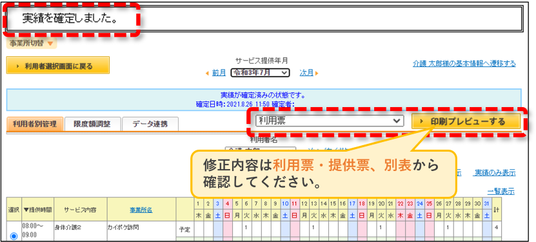Click the 一覧表示 link
This screenshot has height=242, width=536.
(x=501, y=191)
